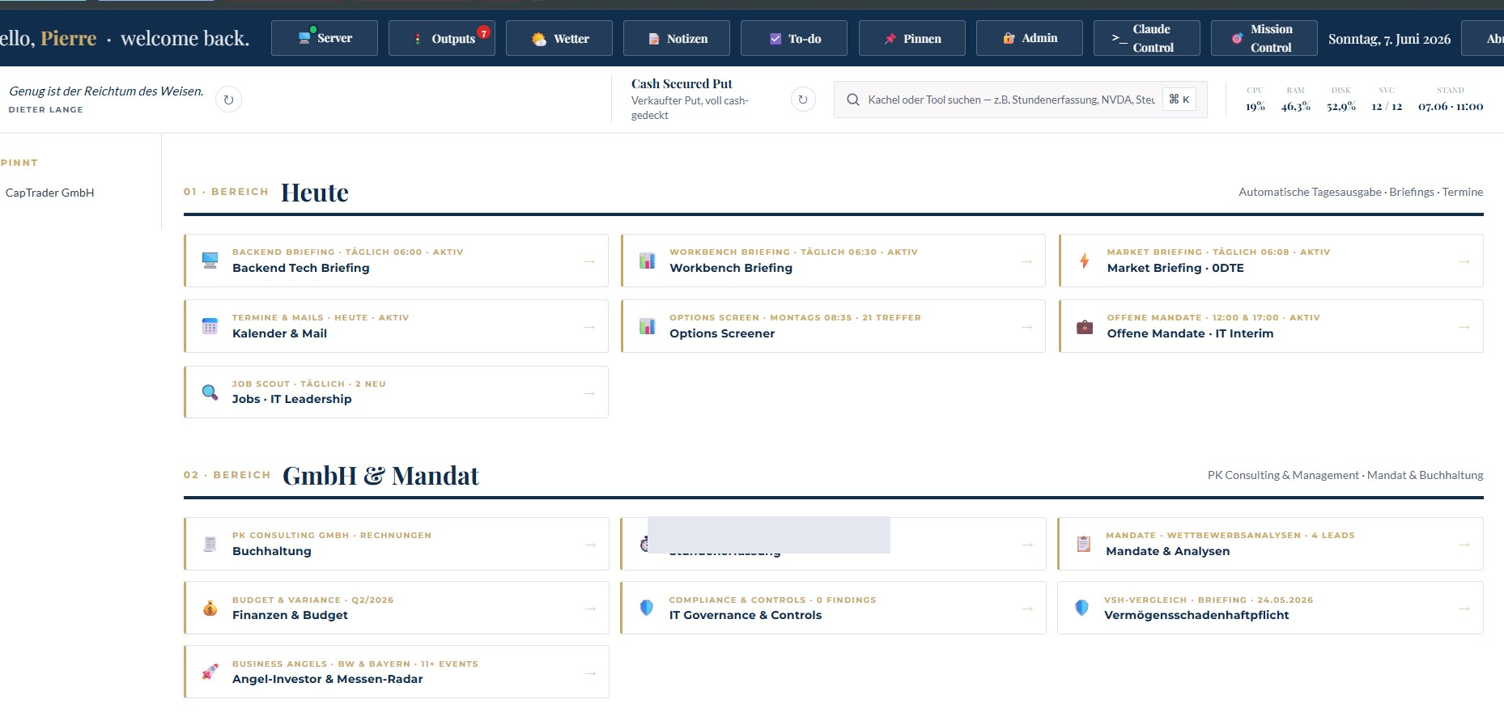Expand Buchhaltung tile using arrow

[x=590, y=545]
